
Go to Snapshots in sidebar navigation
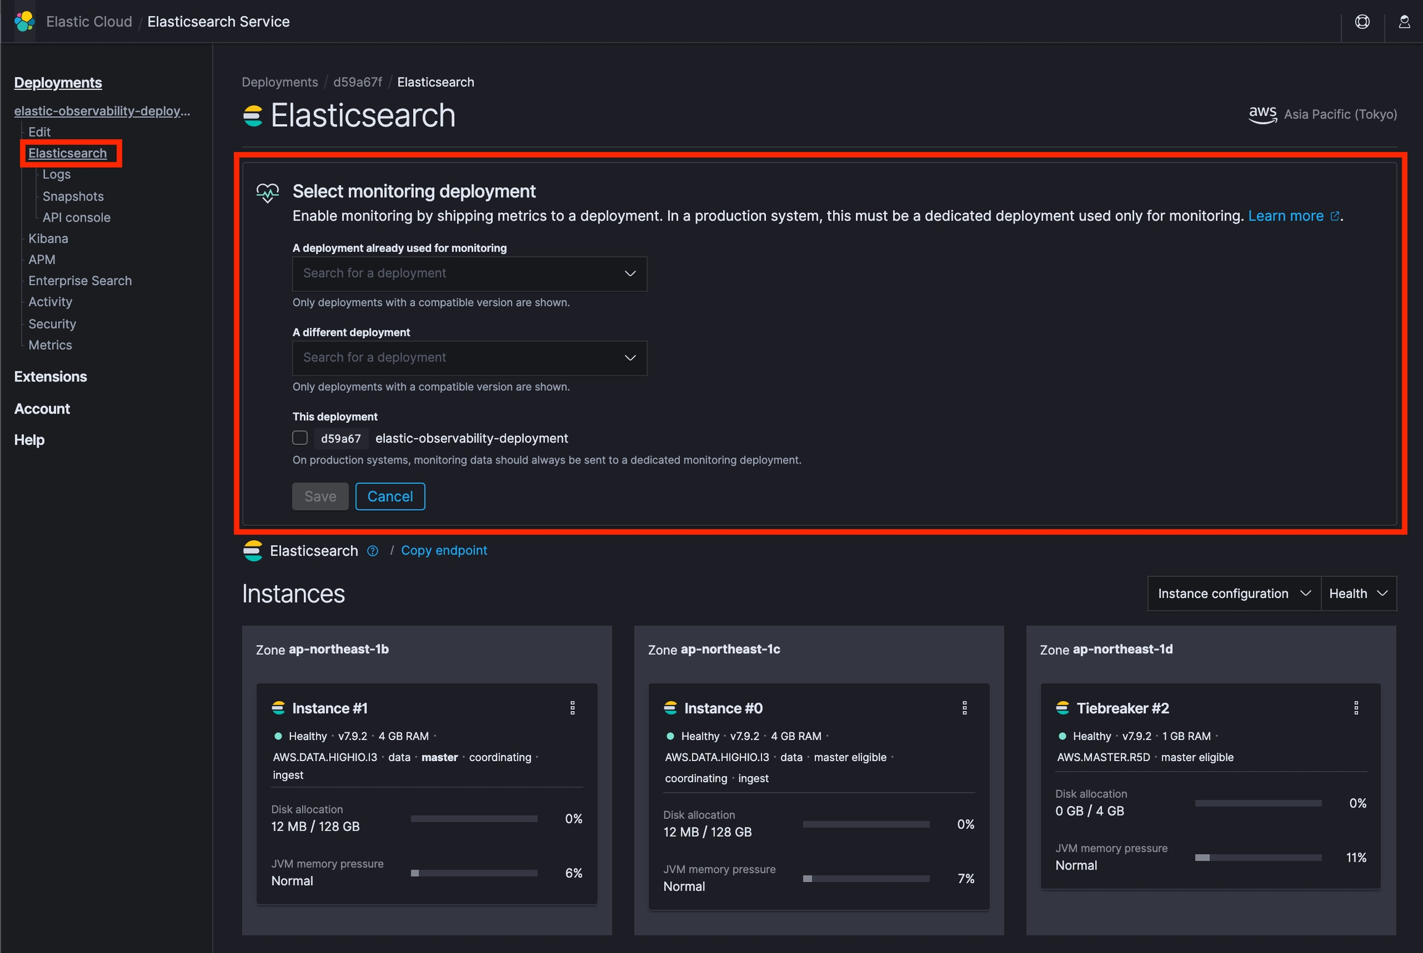pos(73,196)
